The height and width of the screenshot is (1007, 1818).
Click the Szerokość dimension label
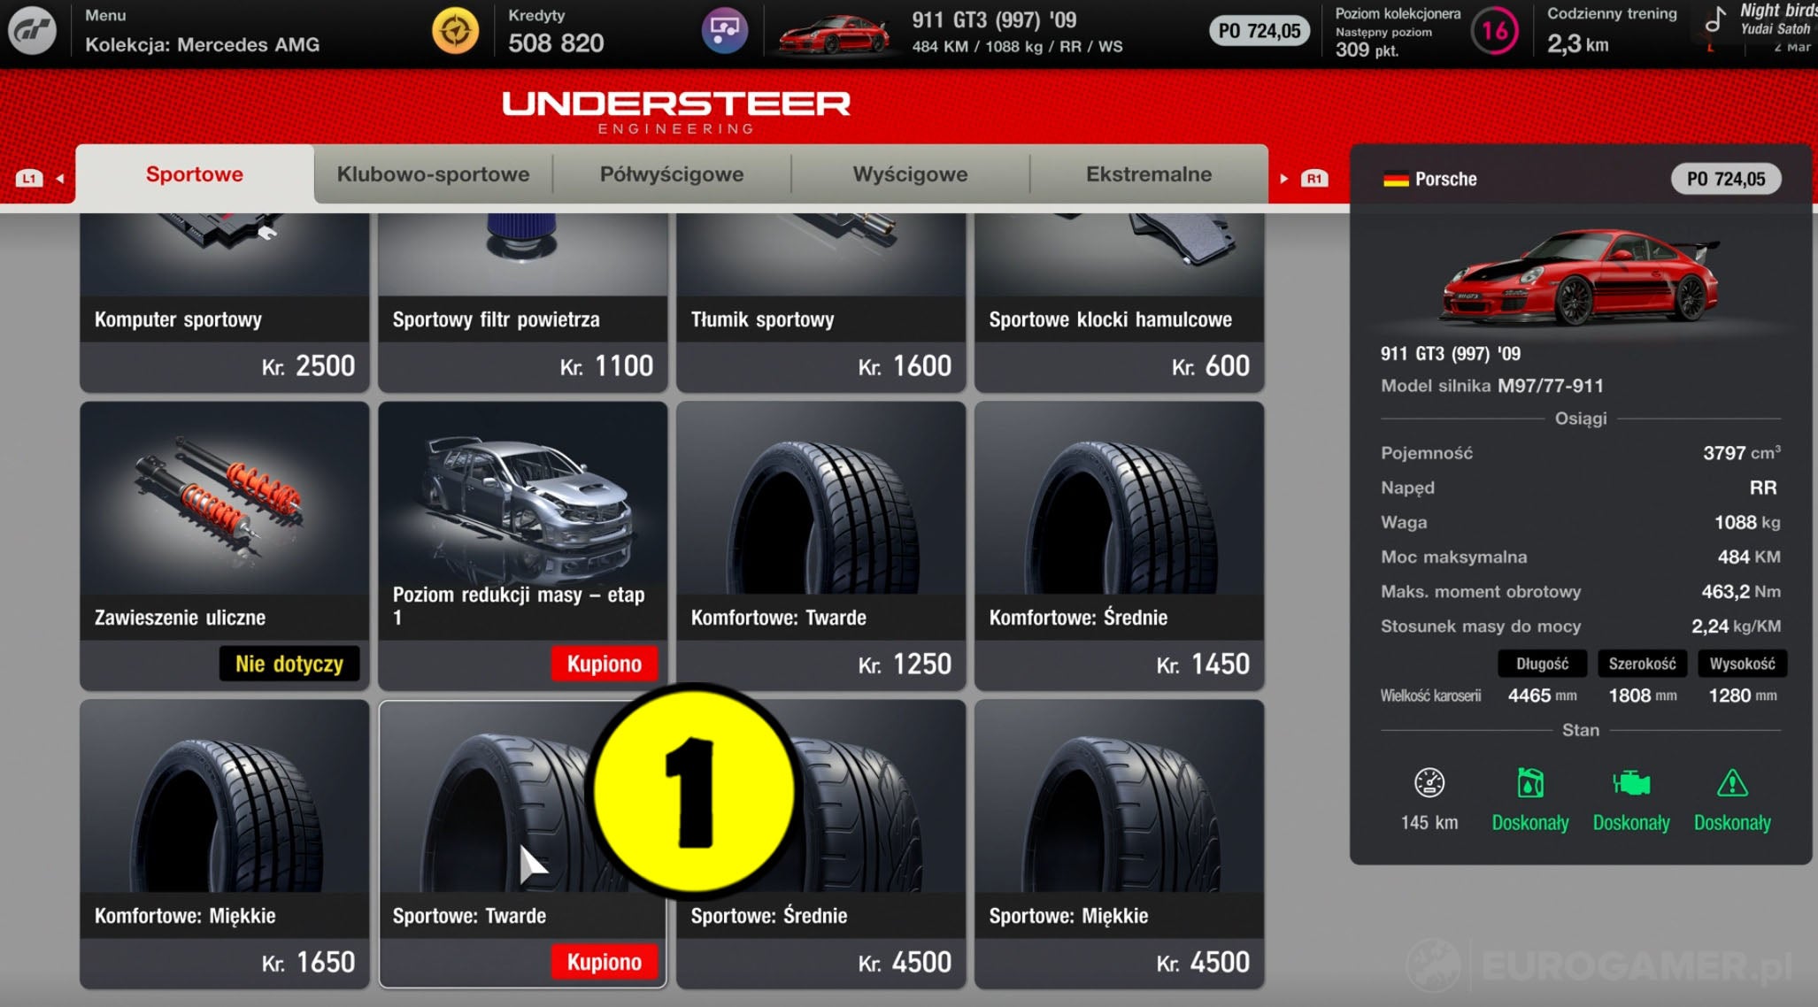click(1642, 664)
